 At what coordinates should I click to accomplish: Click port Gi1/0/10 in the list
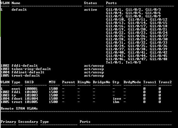[x=115, y=20]
